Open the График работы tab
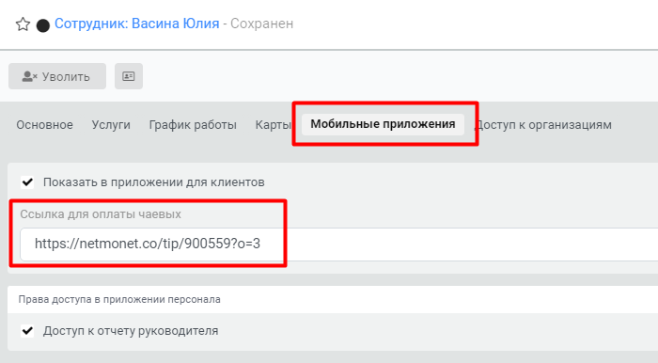 pos(193,125)
